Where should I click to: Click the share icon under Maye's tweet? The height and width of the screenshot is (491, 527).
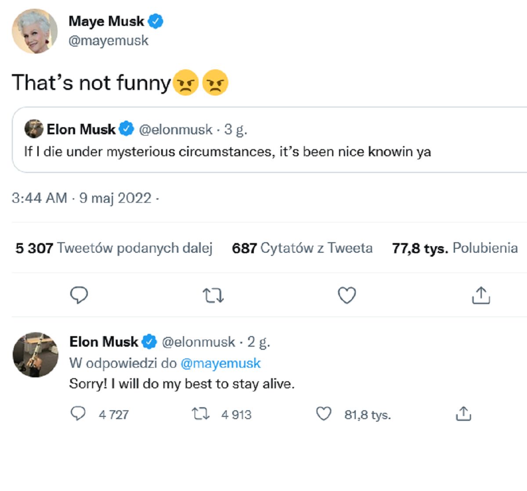481,295
